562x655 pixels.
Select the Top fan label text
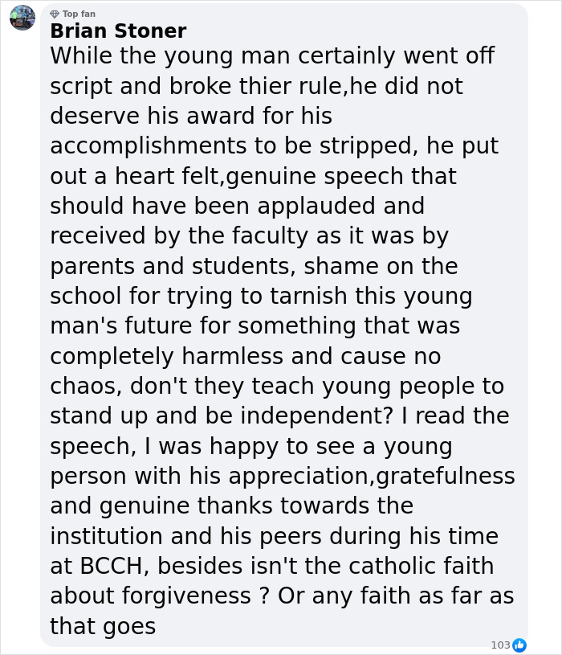point(79,13)
